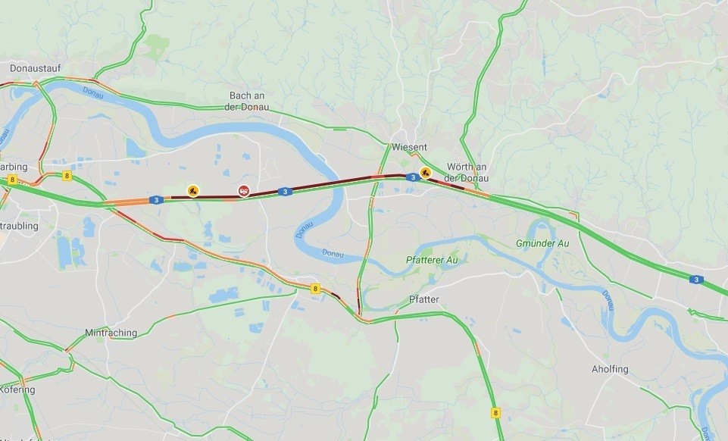Click the Pfatterer Au nature area label
Viewport: 728px width, 441px height.
432,260
